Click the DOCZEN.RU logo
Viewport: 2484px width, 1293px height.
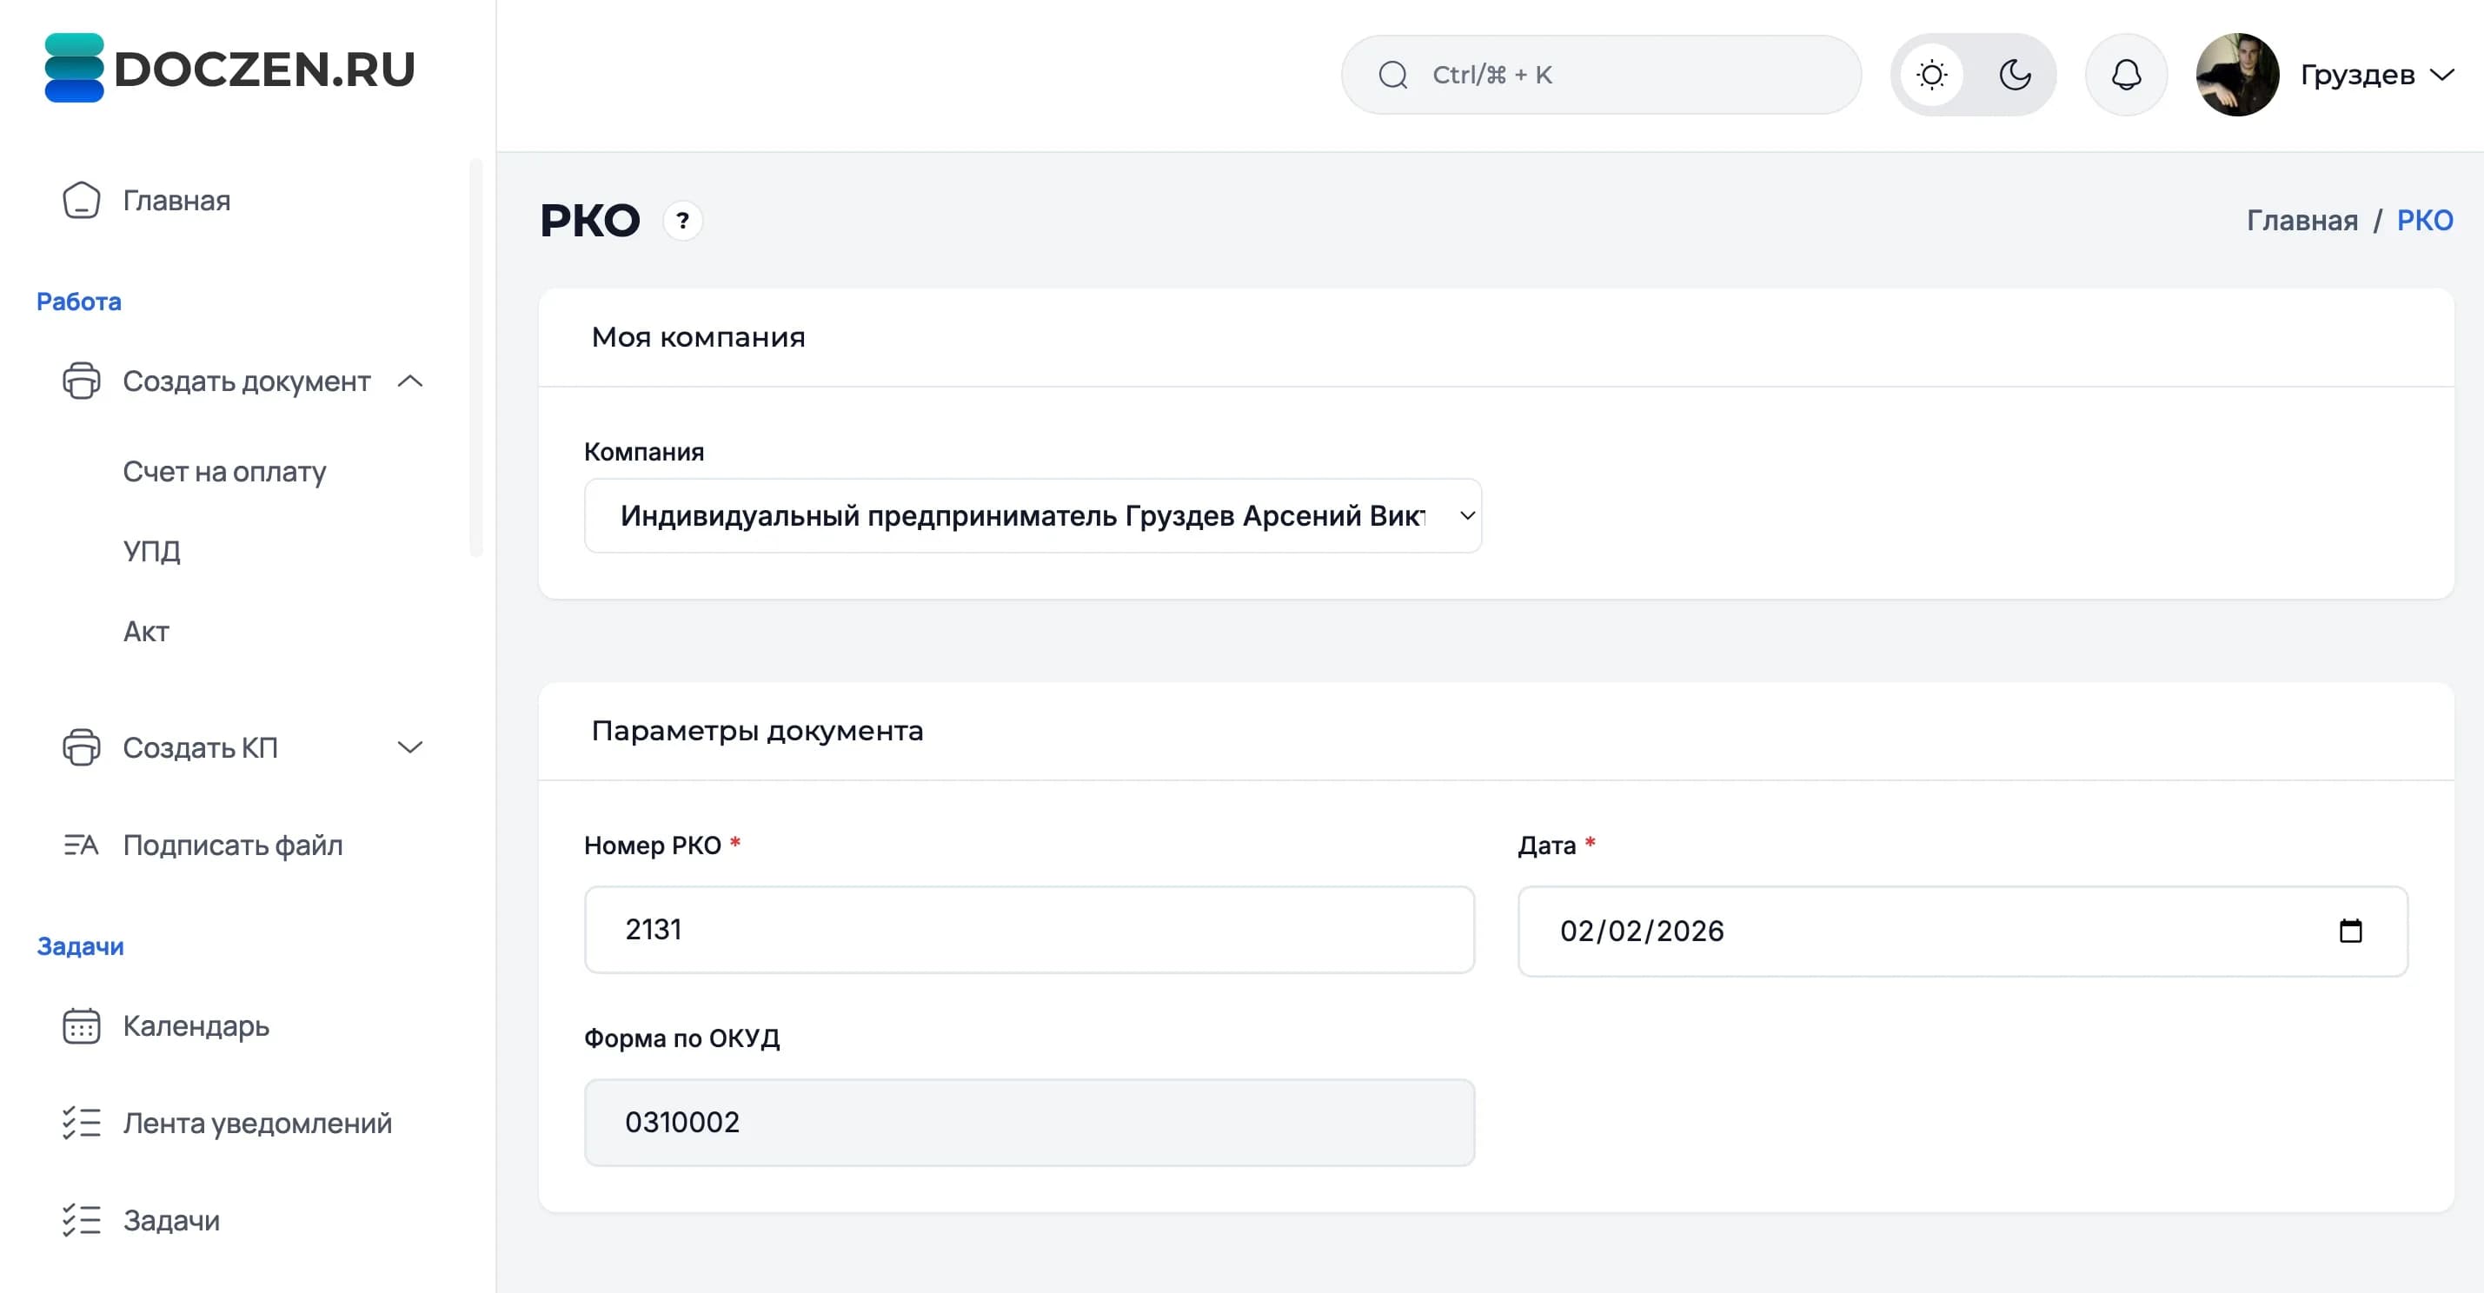(229, 69)
